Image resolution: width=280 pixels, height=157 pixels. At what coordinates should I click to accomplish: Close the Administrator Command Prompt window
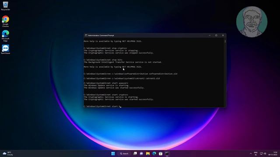[x=223, y=35]
